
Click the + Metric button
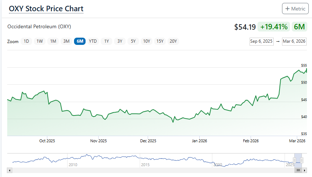(x=295, y=8)
